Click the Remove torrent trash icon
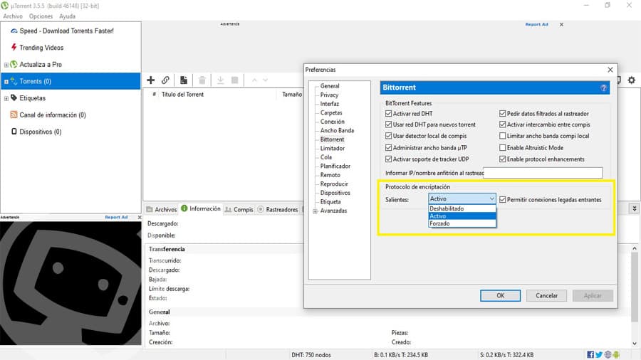 click(x=202, y=80)
